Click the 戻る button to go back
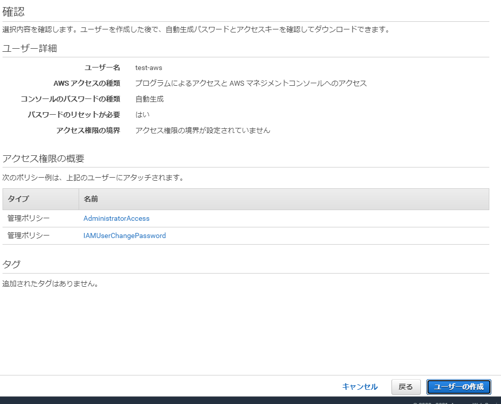501x404 pixels. [406, 387]
